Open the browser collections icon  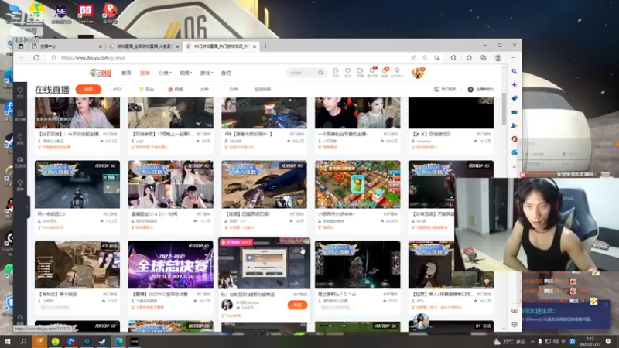483,57
